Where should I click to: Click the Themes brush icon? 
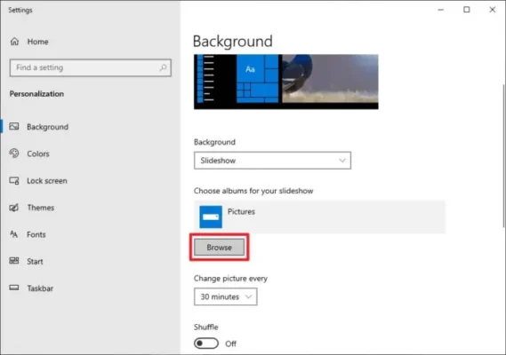(14, 208)
